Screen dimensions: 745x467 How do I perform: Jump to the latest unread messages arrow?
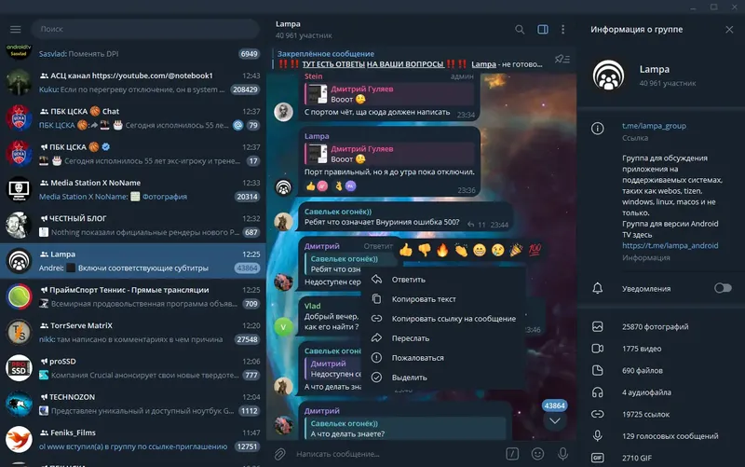point(554,421)
